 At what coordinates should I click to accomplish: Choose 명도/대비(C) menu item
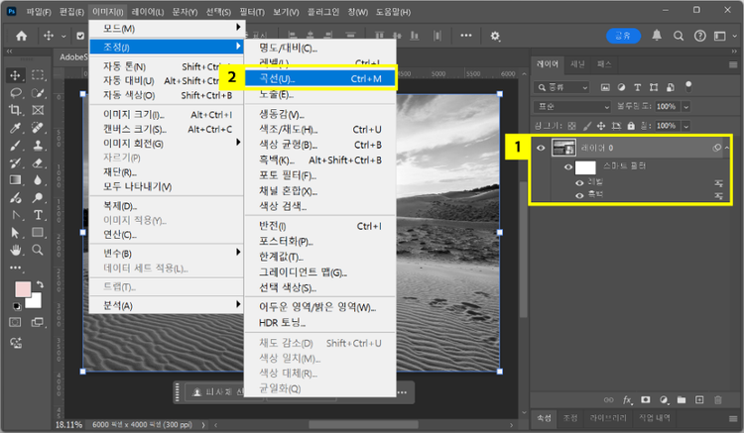[x=319, y=48]
